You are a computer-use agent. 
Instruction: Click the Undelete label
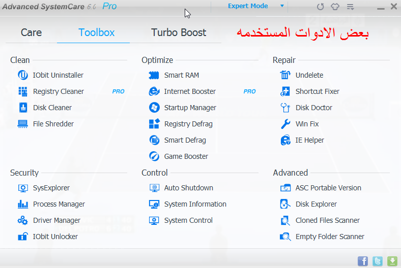click(309, 75)
